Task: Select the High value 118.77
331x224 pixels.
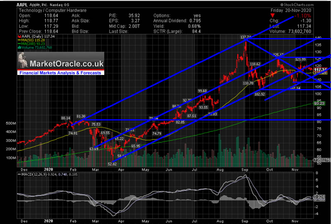Action: (x=51, y=21)
